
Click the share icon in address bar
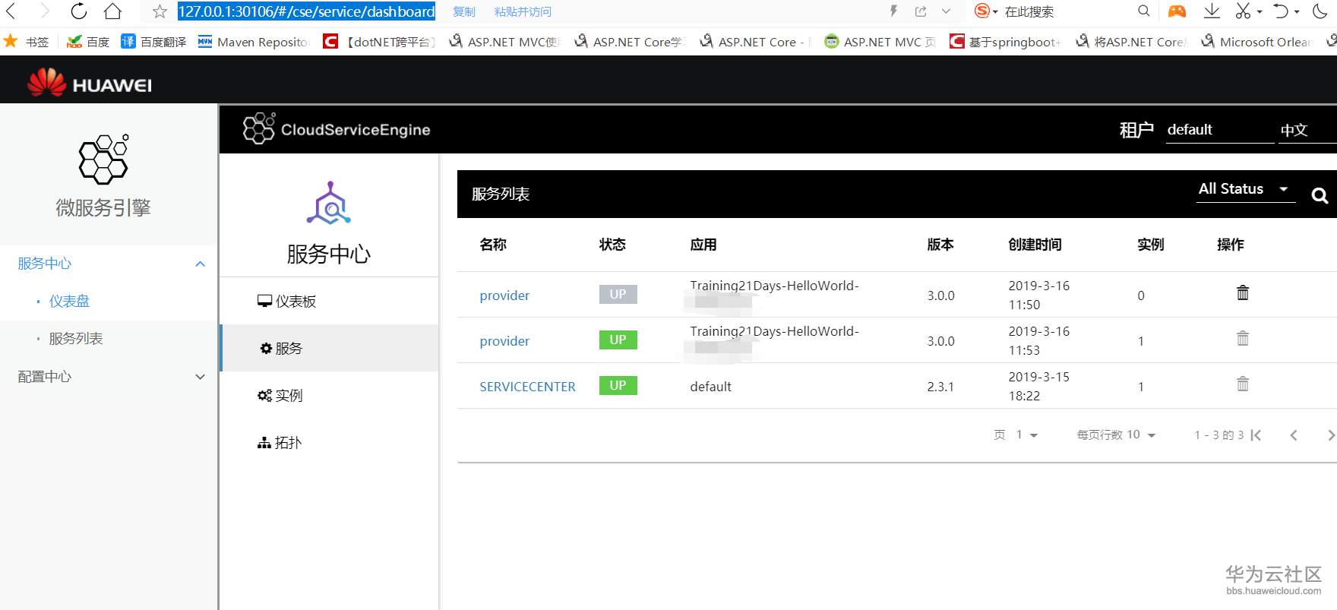921,11
